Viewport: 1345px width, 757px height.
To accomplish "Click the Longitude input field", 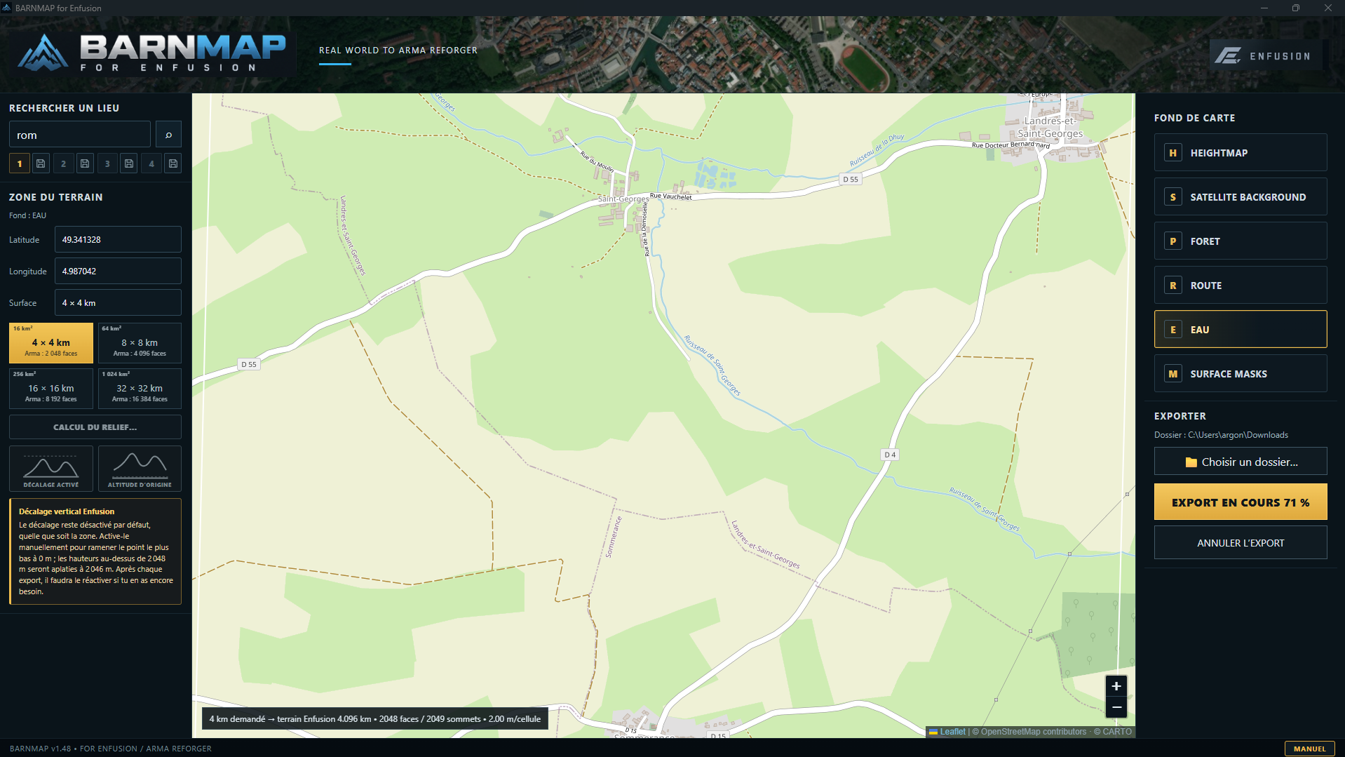I will click(x=118, y=271).
